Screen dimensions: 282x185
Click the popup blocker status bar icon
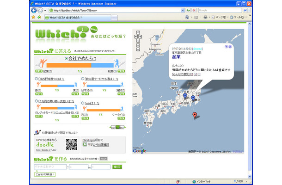(x=178, y=182)
